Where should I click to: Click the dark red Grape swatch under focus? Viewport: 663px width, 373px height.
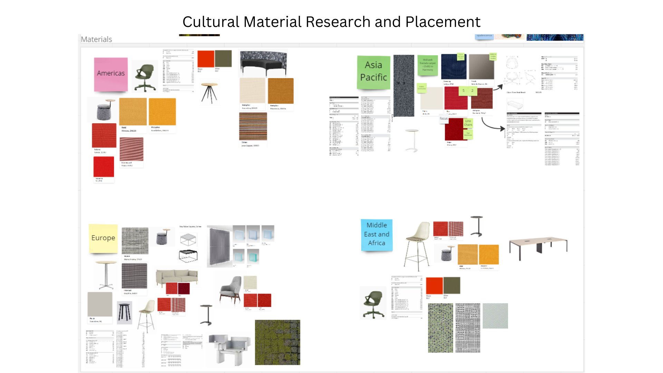(x=456, y=129)
